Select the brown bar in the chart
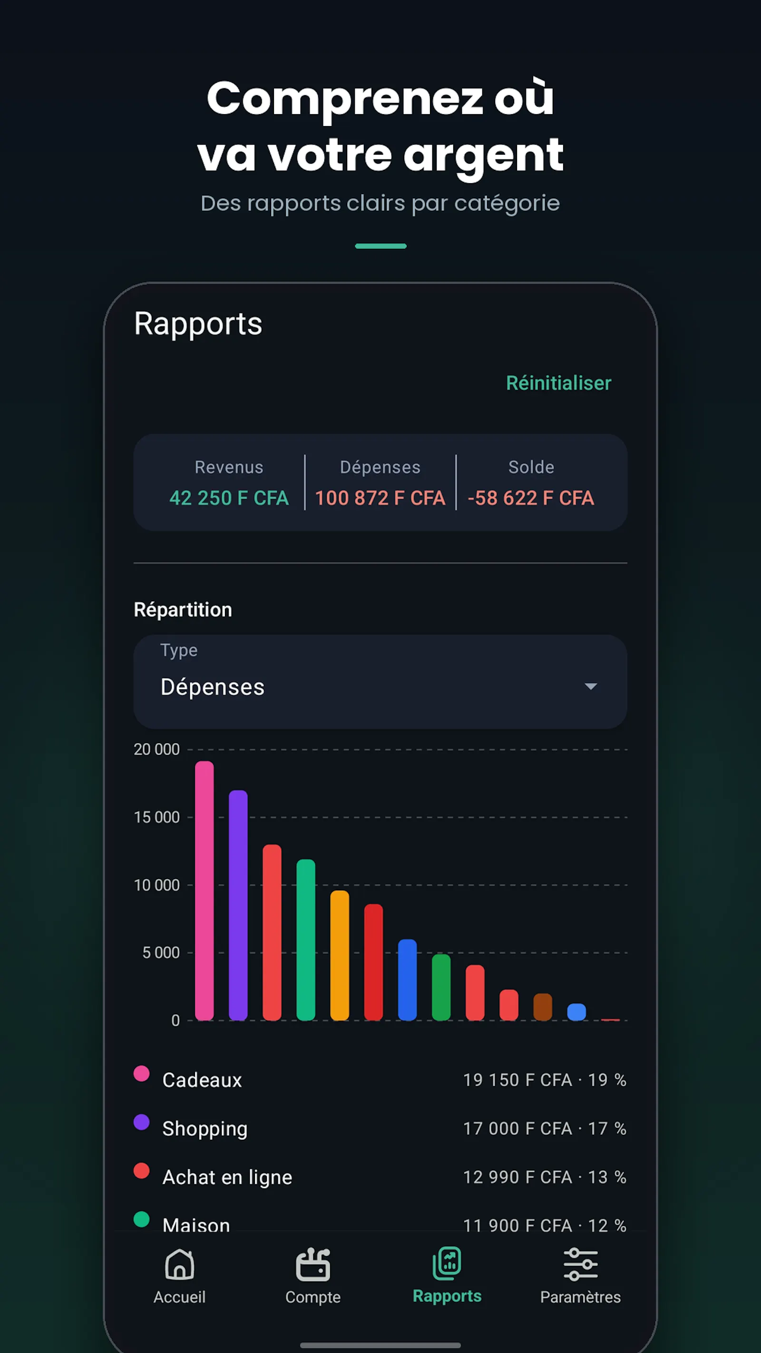The width and height of the screenshot is (761, 1353). click(543, 1007)
